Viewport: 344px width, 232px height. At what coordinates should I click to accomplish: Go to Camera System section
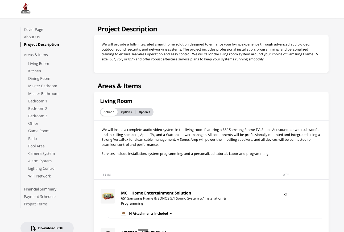pyautogui.click(x=42, y=154)
